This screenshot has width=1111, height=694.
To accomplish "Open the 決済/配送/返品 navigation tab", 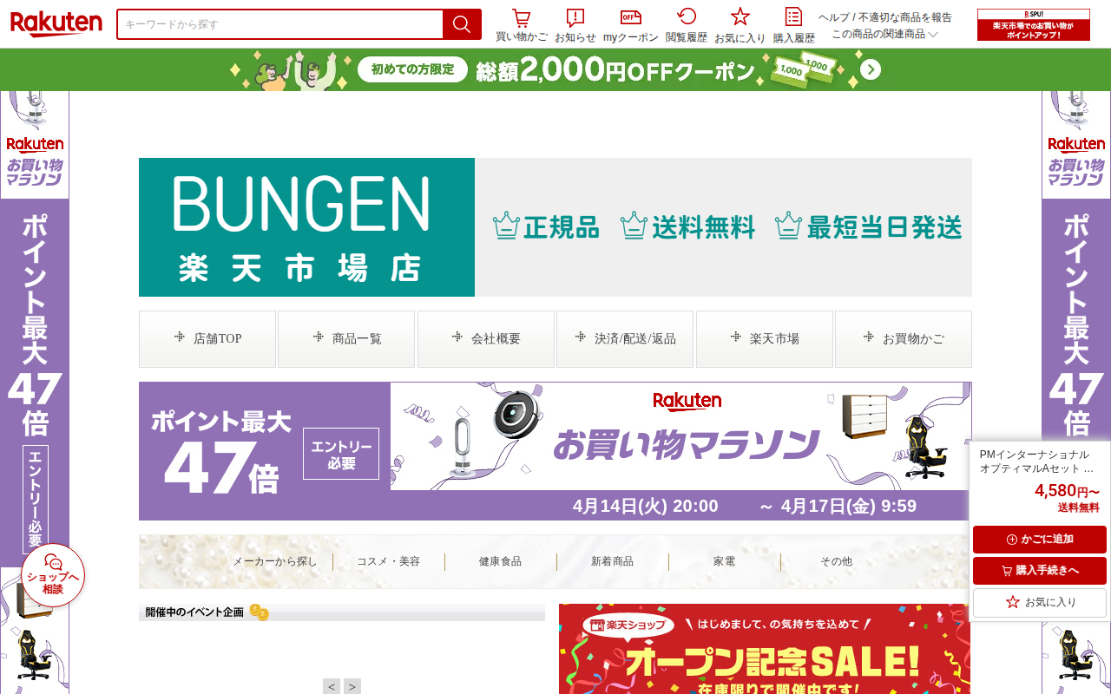I will click(x=625, y=339).
